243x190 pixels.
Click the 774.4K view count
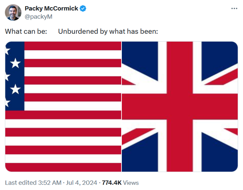(112, 182)
